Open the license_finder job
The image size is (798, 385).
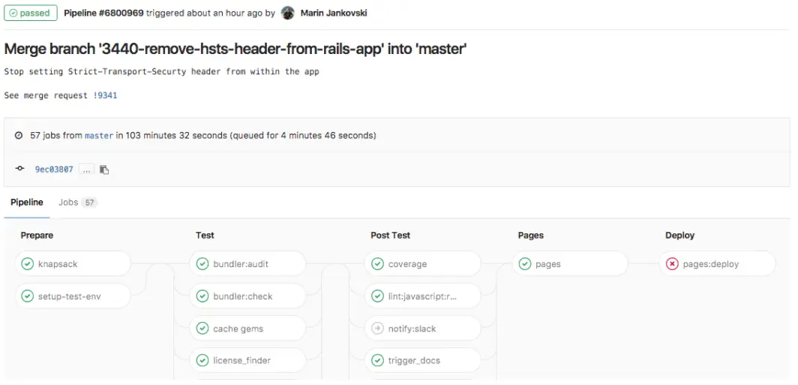tap(241, 360)
